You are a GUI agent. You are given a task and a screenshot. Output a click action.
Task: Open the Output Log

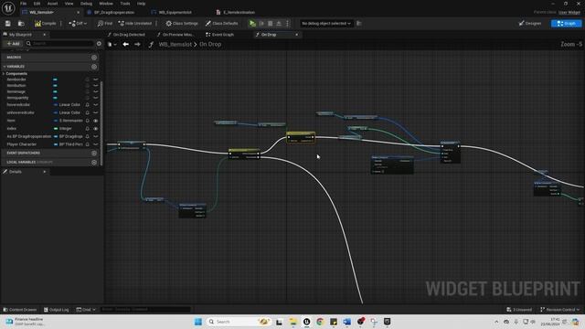(57, 310)
